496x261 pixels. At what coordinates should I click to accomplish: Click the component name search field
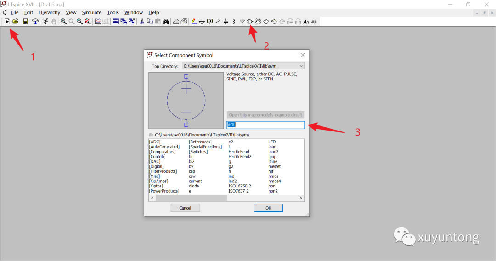click(x=266, y=125)
